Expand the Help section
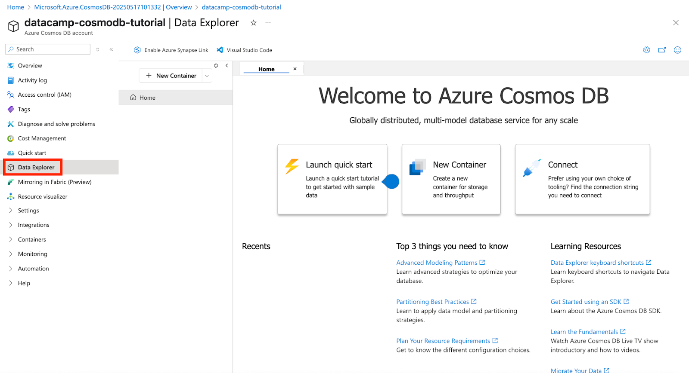 click(11, 283)
